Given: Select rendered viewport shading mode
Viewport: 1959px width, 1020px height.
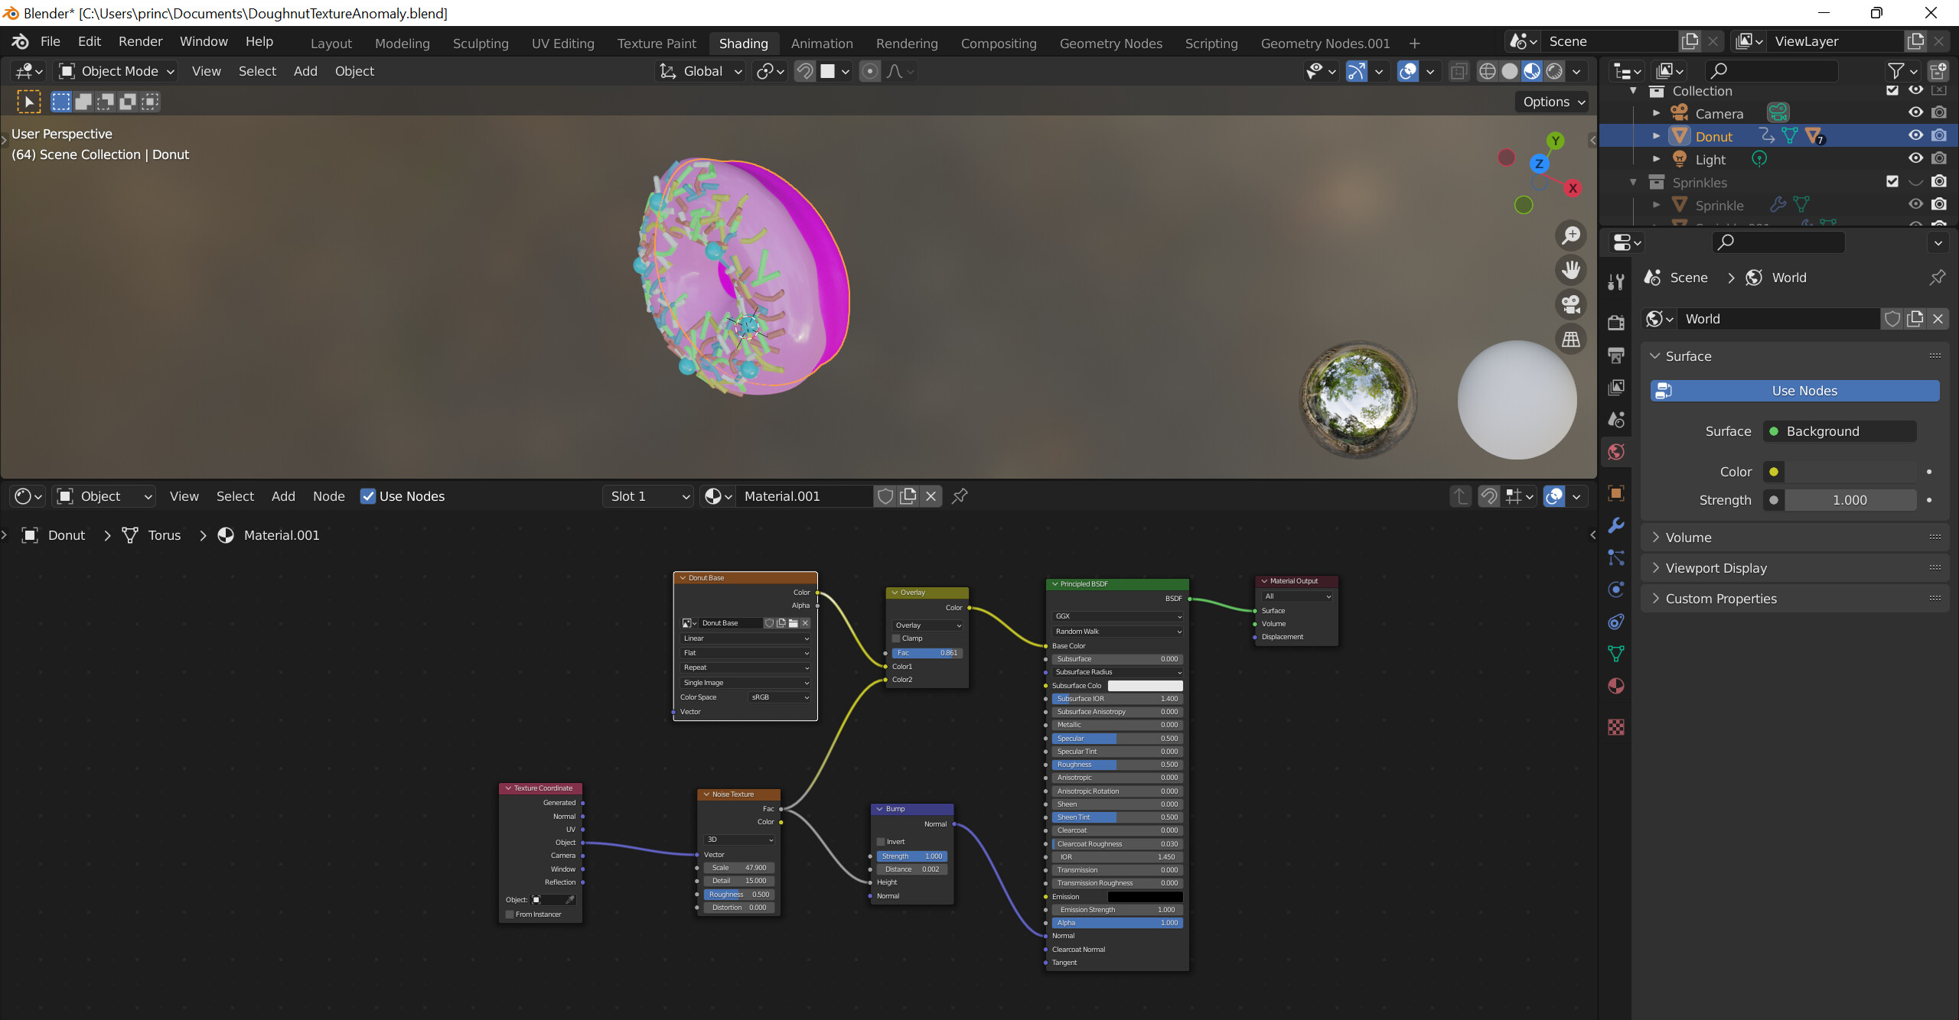Looking at the screenshot, I should tap(1554, 71).
